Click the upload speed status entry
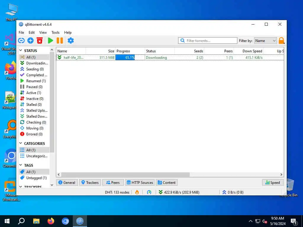Image resolution: width=303 pixels, height=227 pixels. pyautogui.click(x=233, y=192)
